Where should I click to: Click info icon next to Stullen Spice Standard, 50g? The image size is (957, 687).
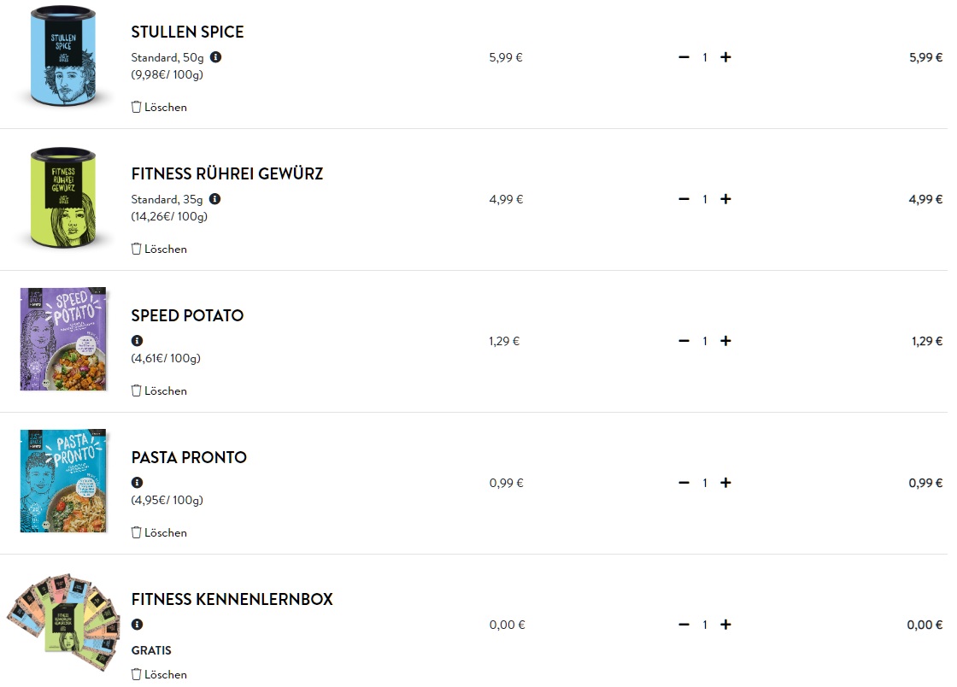point(215,57)
